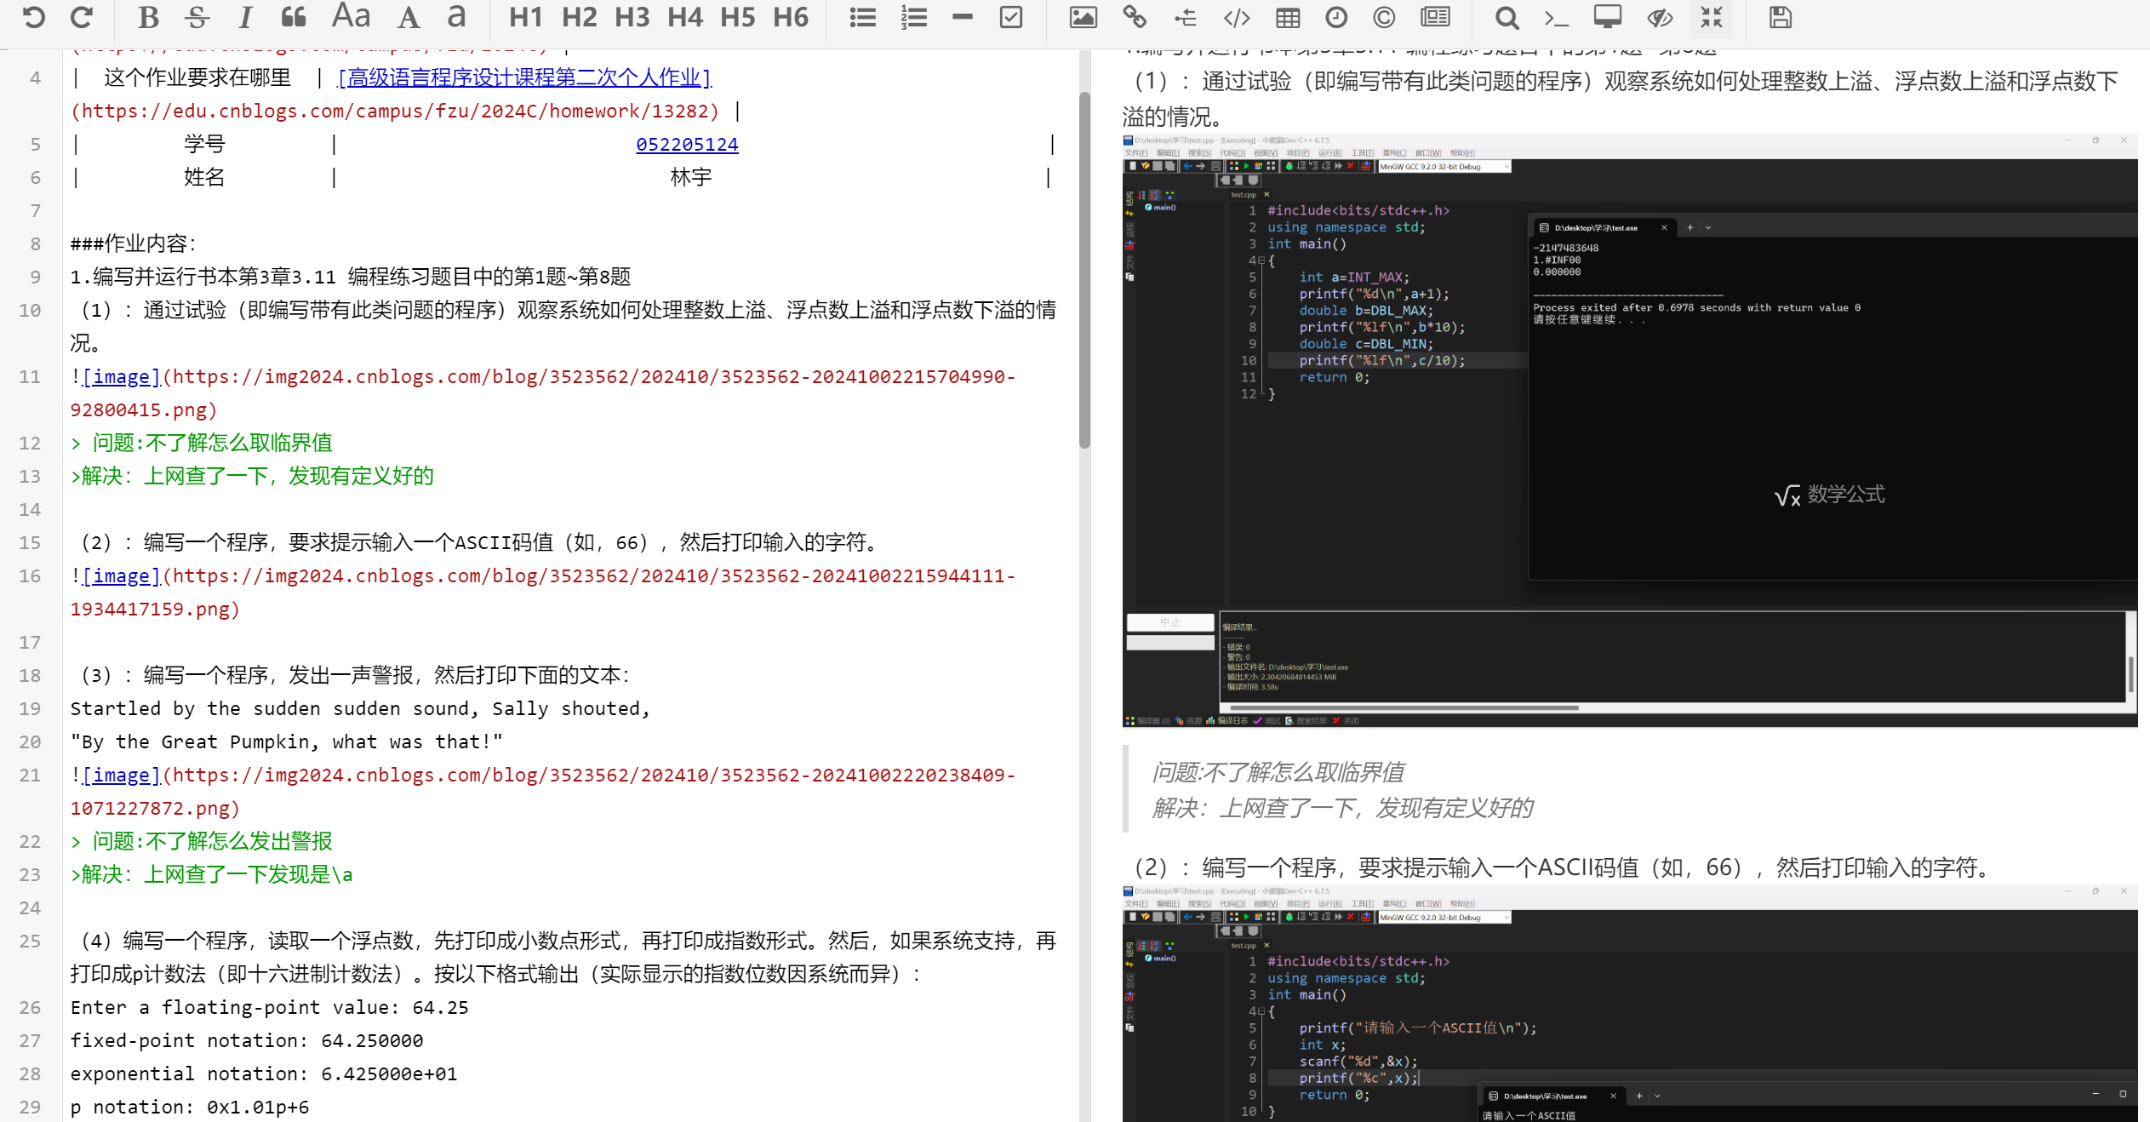Insert current date and time

(1336, 17)
